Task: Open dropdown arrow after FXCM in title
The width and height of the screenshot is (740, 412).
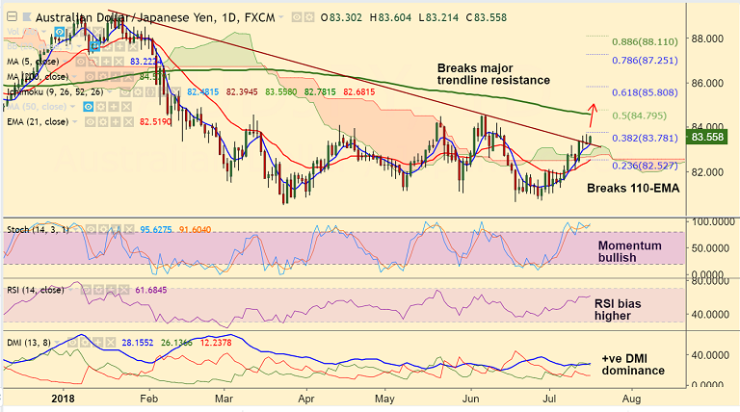Action: coord(281,17)
